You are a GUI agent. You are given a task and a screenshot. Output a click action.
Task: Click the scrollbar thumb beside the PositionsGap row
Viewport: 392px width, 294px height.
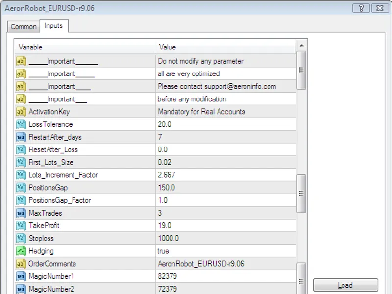(x=301, y=194)
